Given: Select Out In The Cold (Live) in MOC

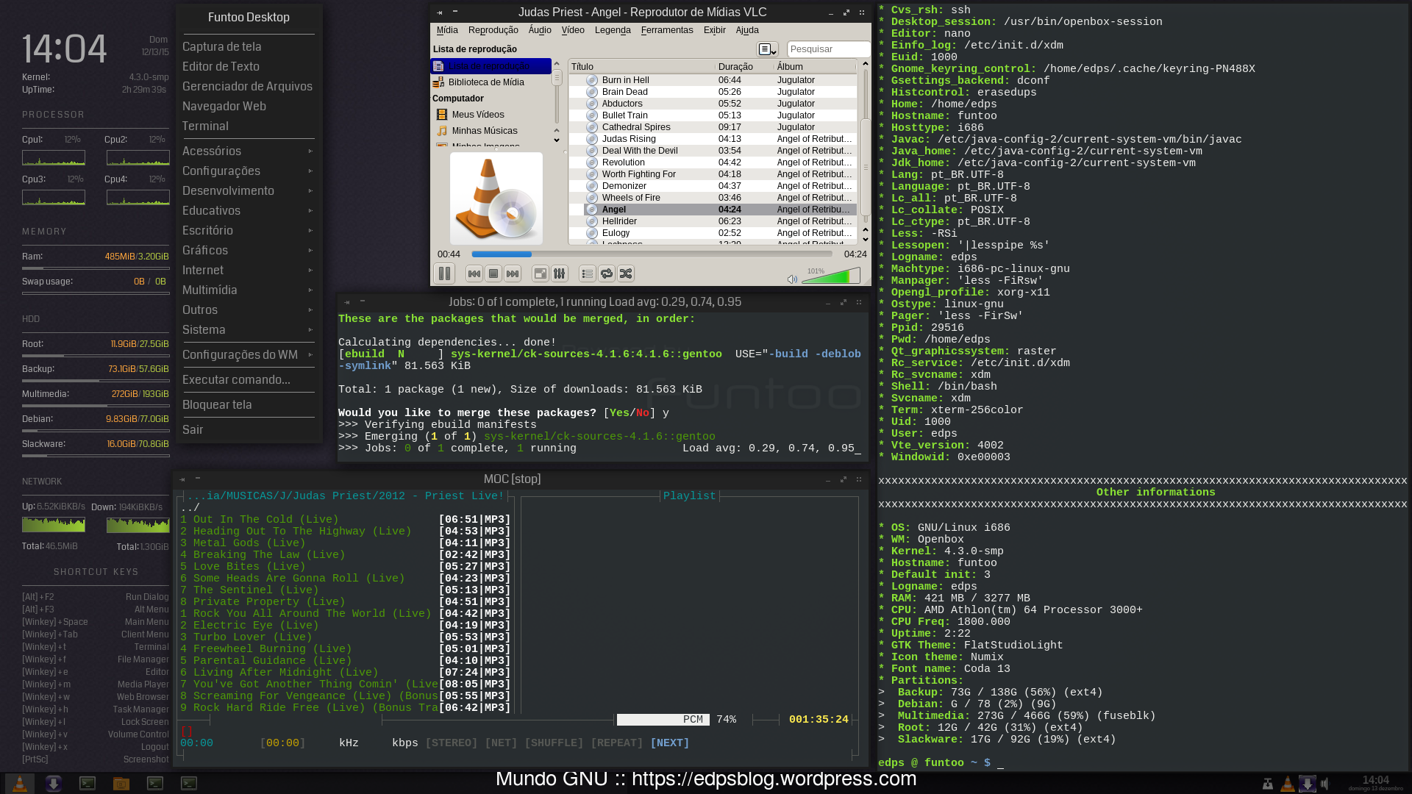Looking at the screenshot, I should (346, 520).
